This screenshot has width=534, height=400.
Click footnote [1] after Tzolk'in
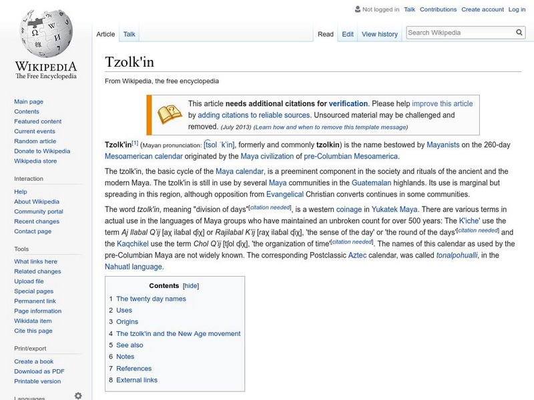point(135,143)
